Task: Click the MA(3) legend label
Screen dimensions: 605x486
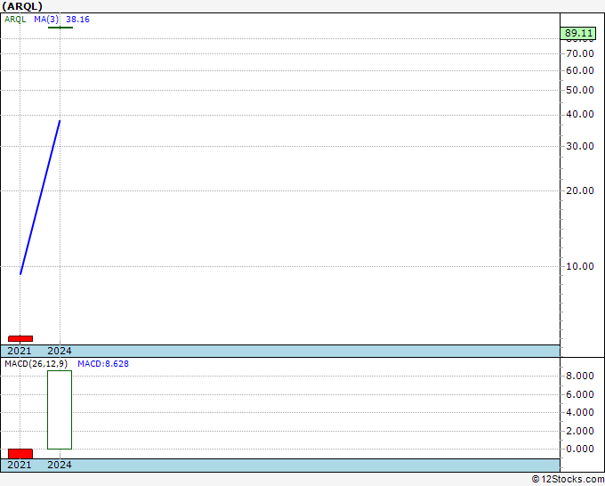Action: click(46, 20)
